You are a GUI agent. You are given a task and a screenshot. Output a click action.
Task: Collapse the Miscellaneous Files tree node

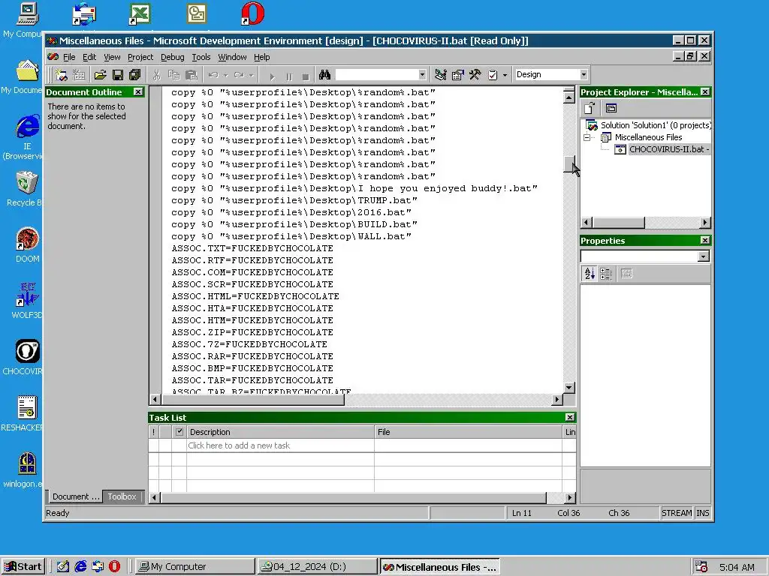(587, 138)
